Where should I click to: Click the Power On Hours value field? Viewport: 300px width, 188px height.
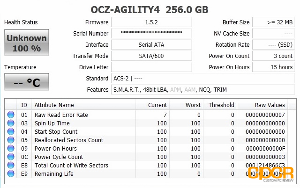[273, 67]
